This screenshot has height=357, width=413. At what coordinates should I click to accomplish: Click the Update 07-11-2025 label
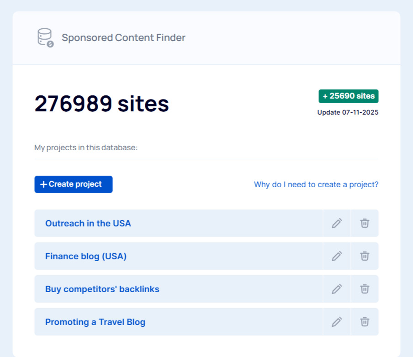tap(347, 112)
